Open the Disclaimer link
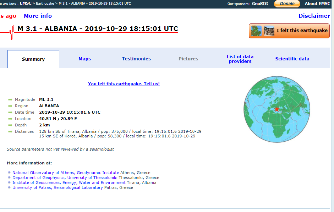This screenshot has width=334, height=212. (314, 16)
